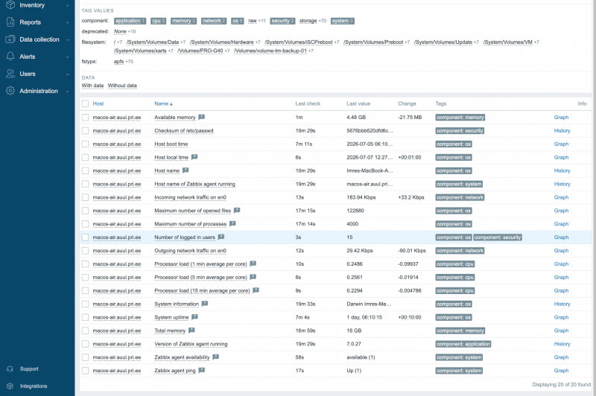
Task: Expand the Users menu chevron
Action: [67, 74]
